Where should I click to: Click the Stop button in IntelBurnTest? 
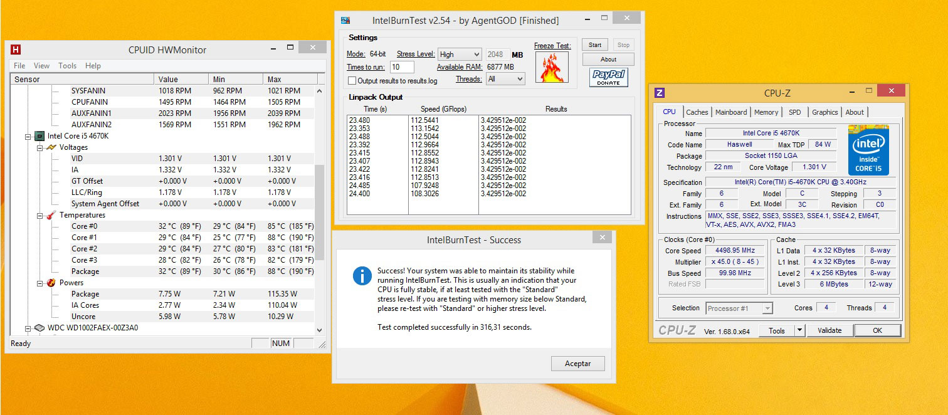click(623, 45)
